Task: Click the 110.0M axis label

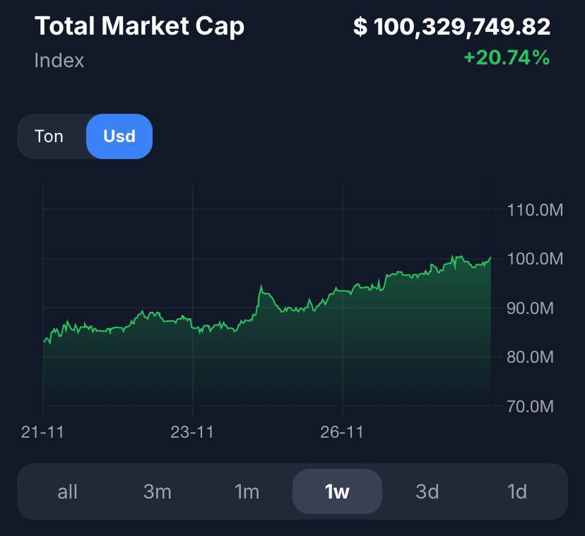Action: click(535, 210)
